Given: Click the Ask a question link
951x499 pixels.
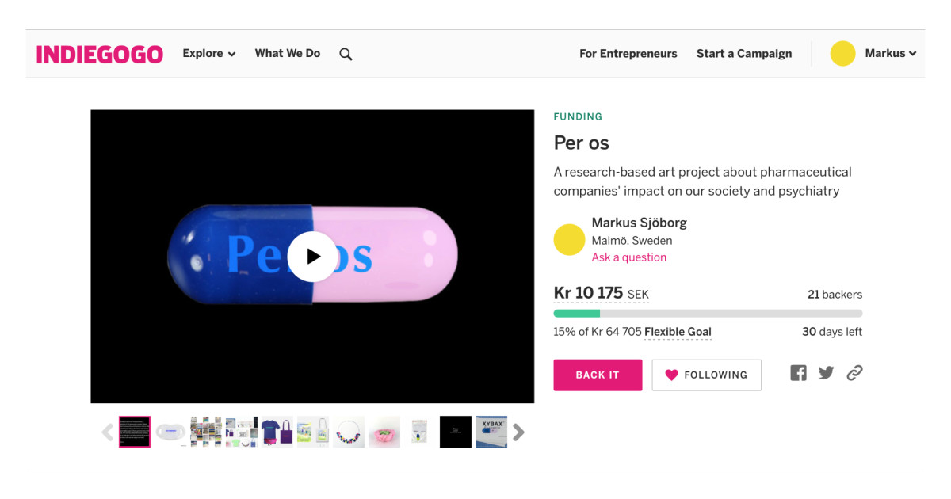Looking at the screenshot, I should click(628, 257).
